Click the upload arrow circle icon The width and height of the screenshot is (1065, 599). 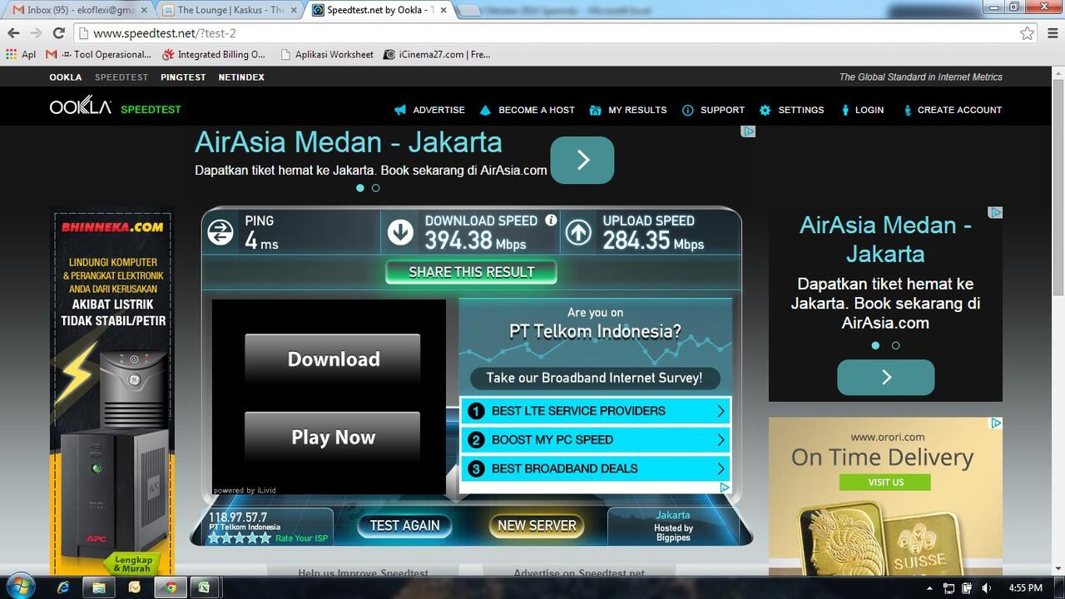tap(578, 232)
